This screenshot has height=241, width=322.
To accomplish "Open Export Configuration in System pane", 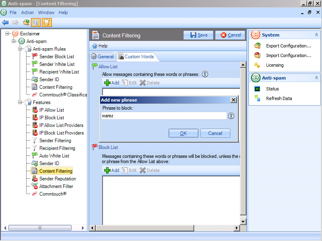I will [x=289, y=46].
